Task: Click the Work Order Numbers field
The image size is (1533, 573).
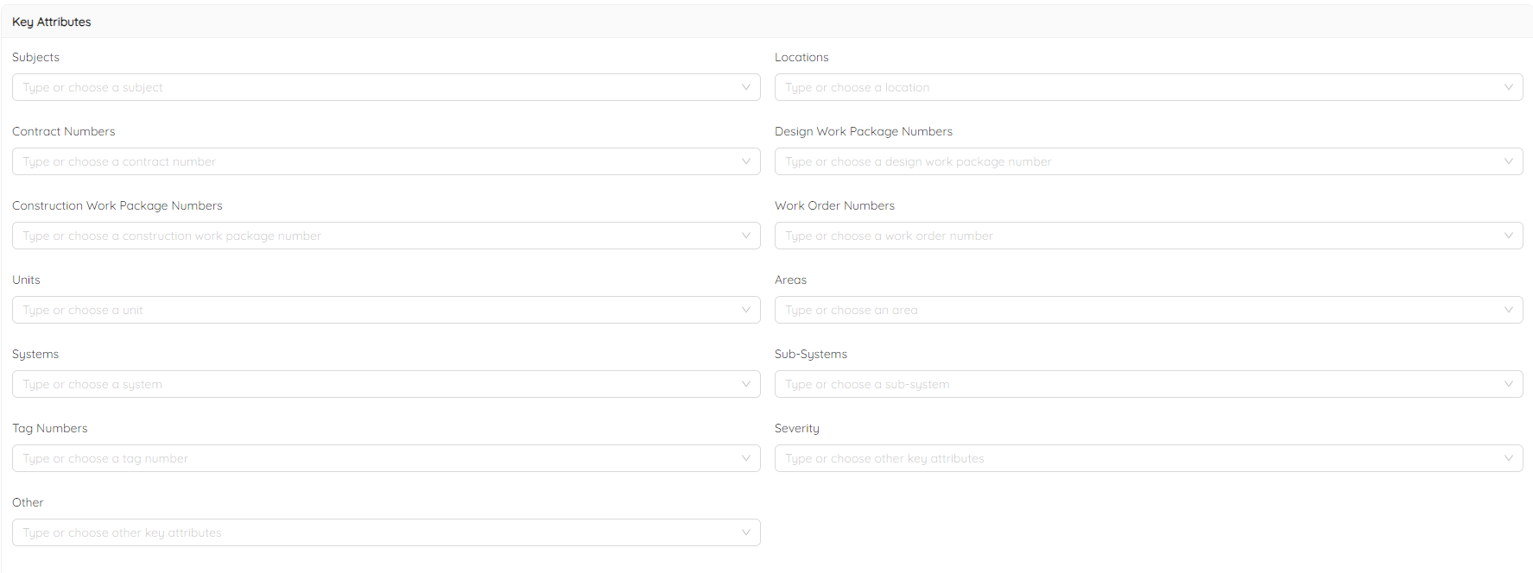Action: 1131,236
